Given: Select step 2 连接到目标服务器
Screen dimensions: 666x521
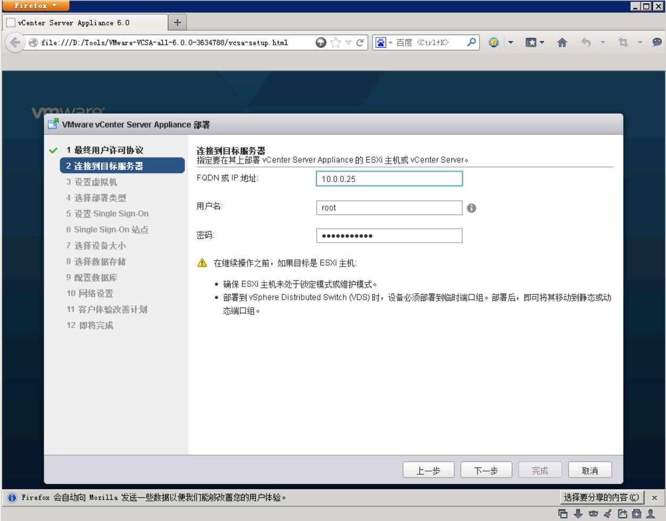Looking at the screenshot, I should [122, 166].
